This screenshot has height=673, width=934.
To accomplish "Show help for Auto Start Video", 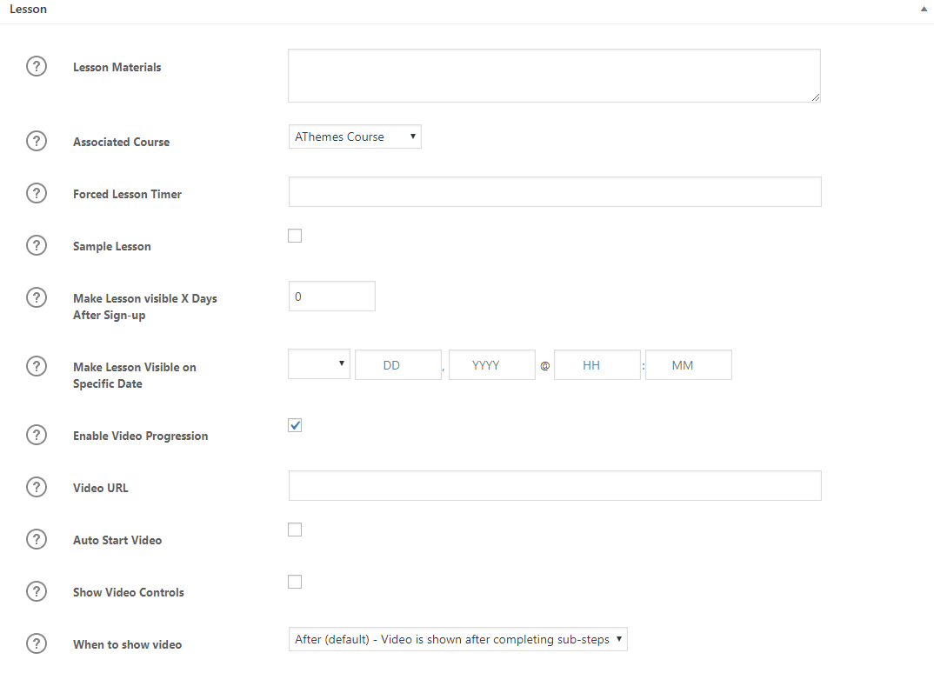I will [36, 539].
